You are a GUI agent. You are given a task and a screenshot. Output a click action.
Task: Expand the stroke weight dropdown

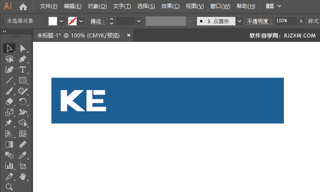139,21
